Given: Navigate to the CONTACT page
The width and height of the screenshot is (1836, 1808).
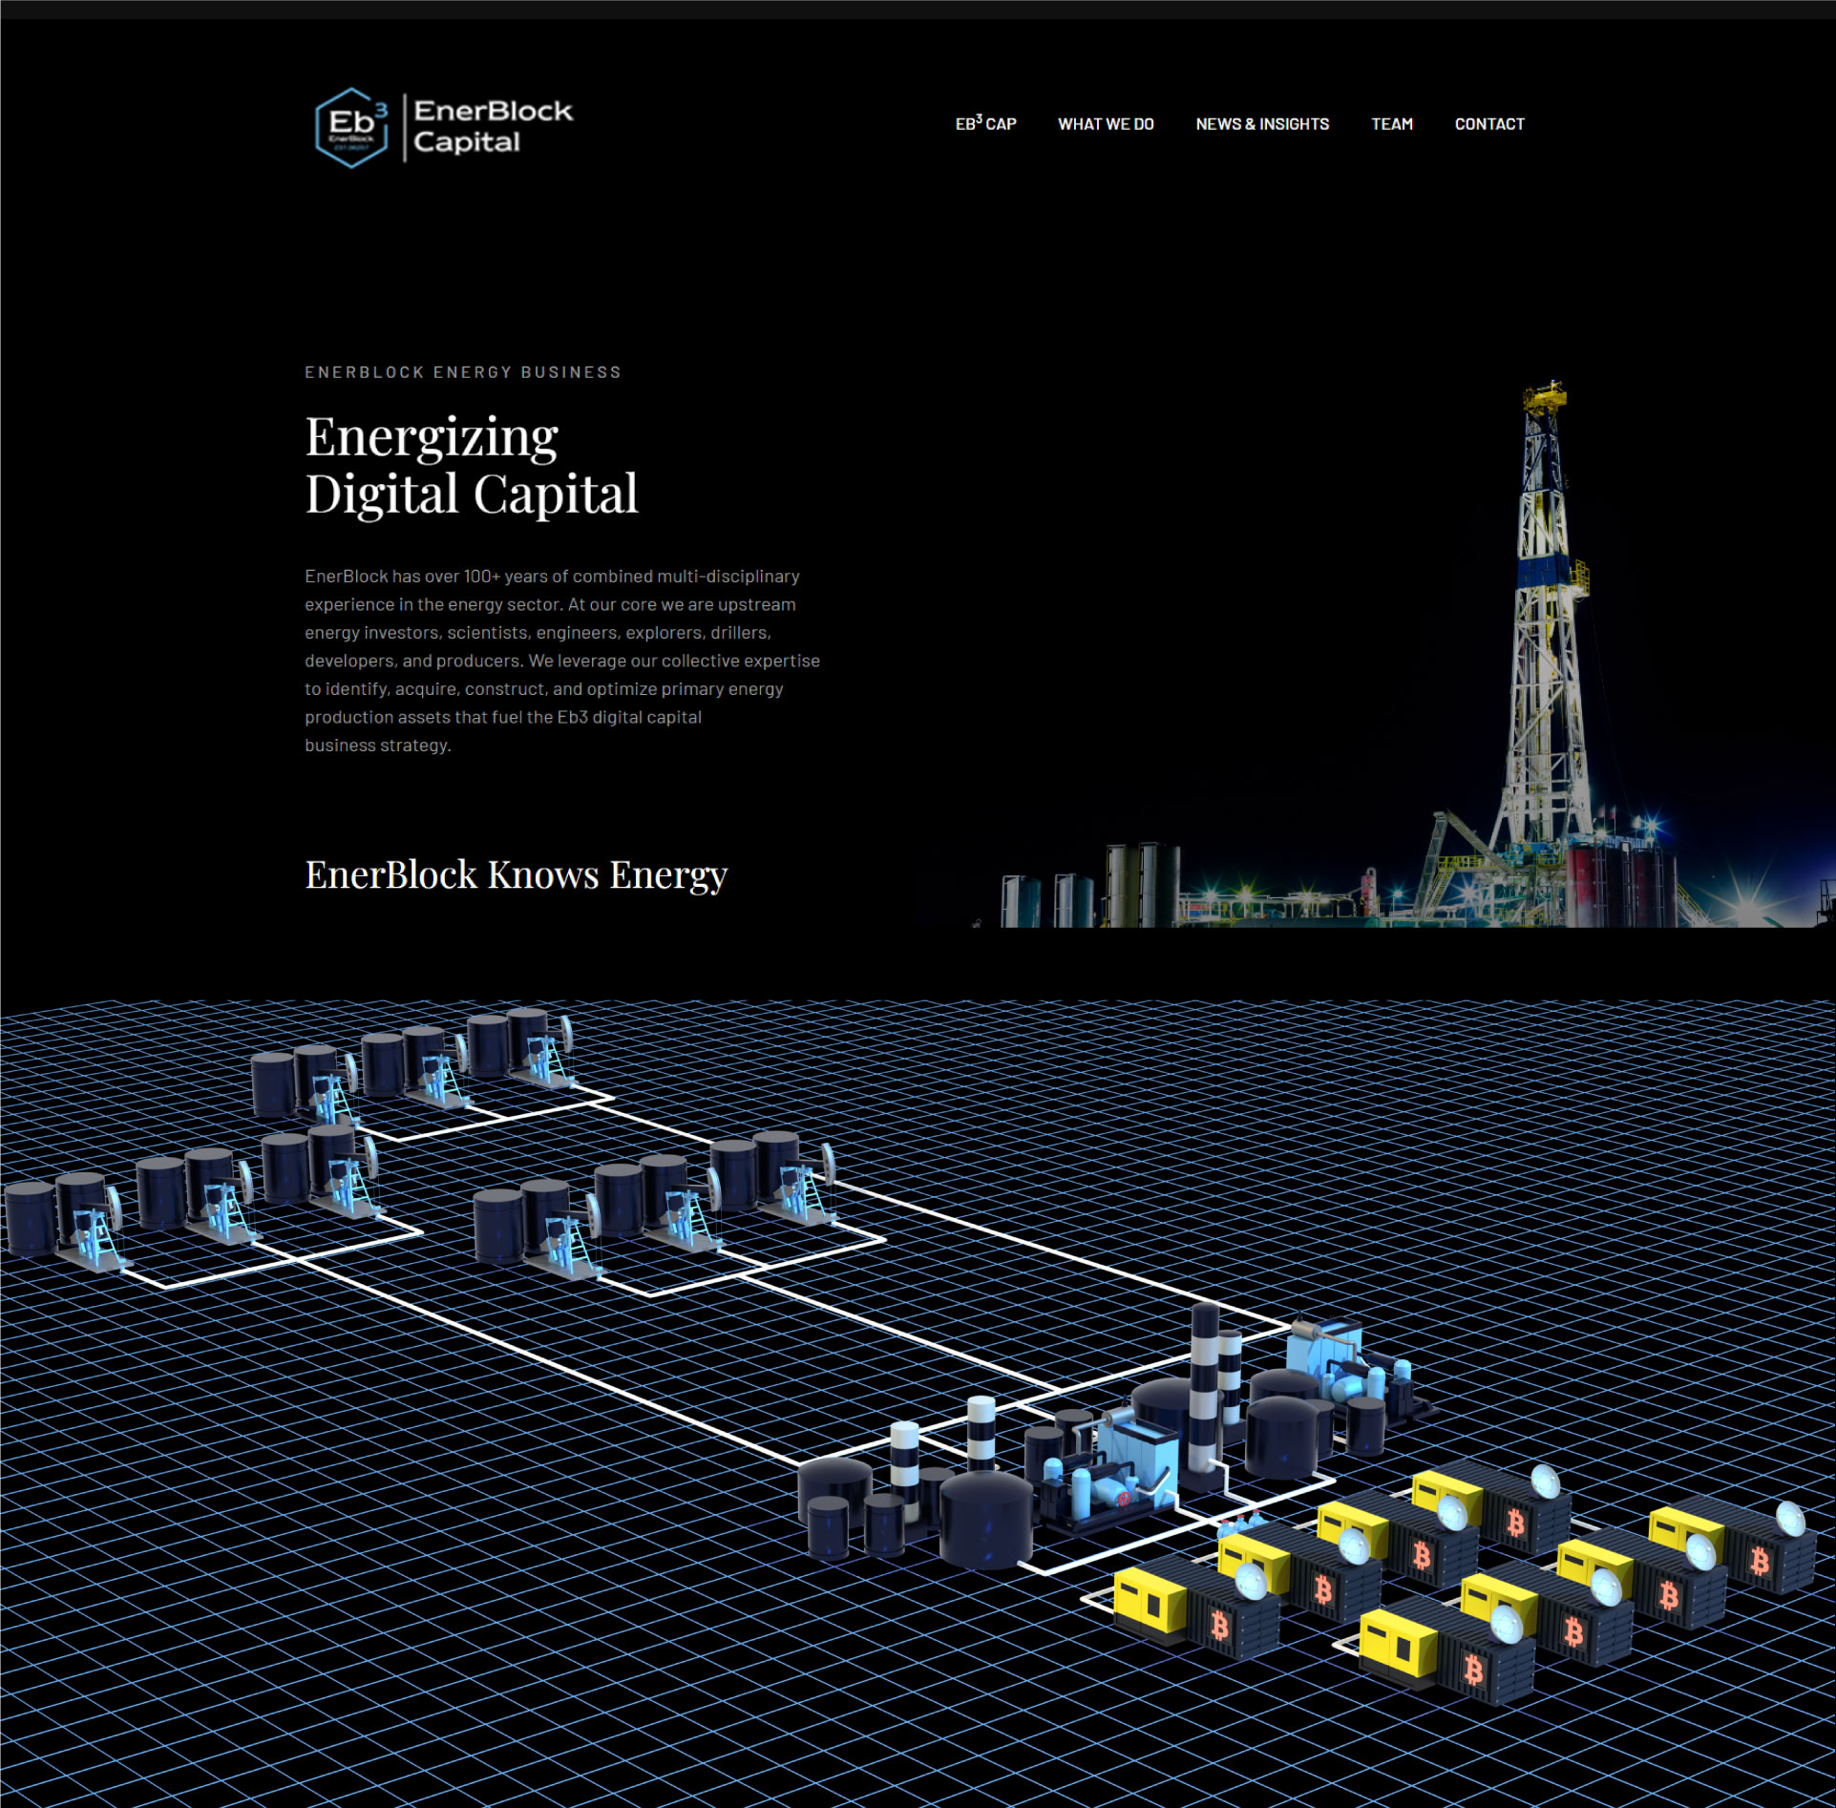Looking at the screenshot, I should (1488, 124).
